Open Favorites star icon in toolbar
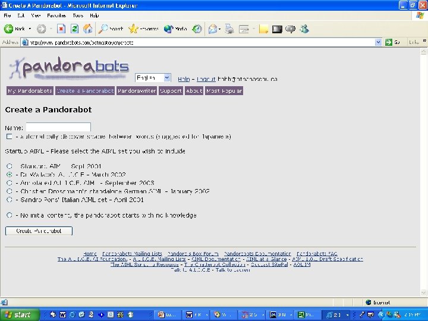Screen dimensions: 428x321 point(133,29)
